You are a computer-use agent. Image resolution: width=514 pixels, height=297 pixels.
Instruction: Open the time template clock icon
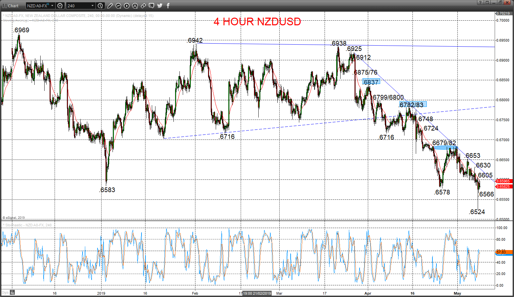pos(101,6)
